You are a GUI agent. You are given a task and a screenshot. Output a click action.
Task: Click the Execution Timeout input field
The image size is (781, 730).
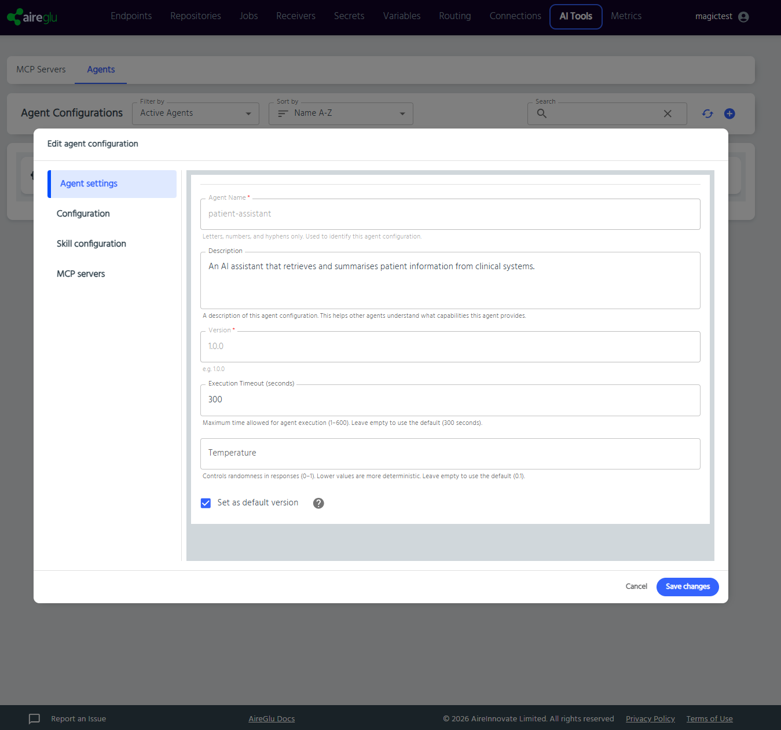[x=450, y=400]
